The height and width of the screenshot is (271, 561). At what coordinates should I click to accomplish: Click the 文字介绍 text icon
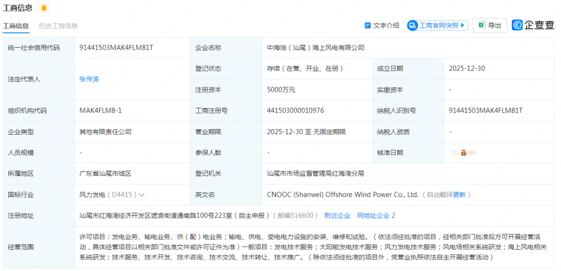pyautogui.click(x=368, y=25)
